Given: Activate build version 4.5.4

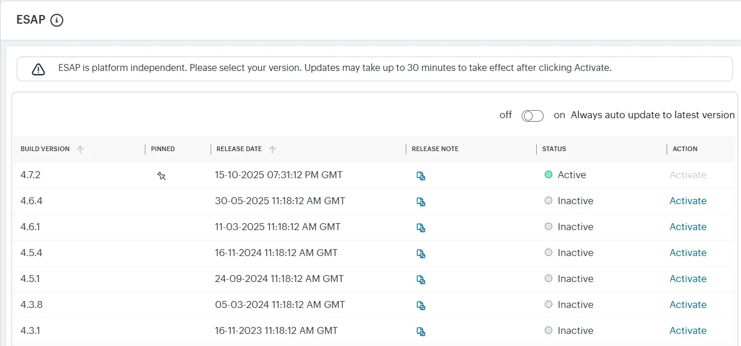Looking at the screenshot, I should (x=688, y=253).
